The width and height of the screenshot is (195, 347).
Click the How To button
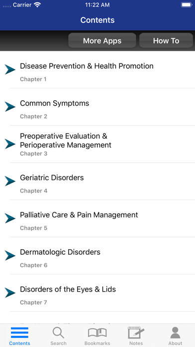click(166, 40)
